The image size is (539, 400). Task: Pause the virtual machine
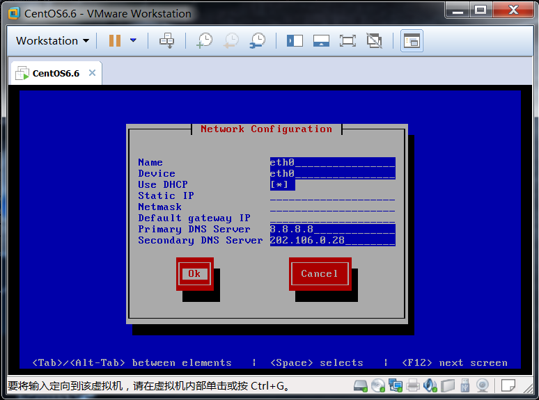pos(115,41)
